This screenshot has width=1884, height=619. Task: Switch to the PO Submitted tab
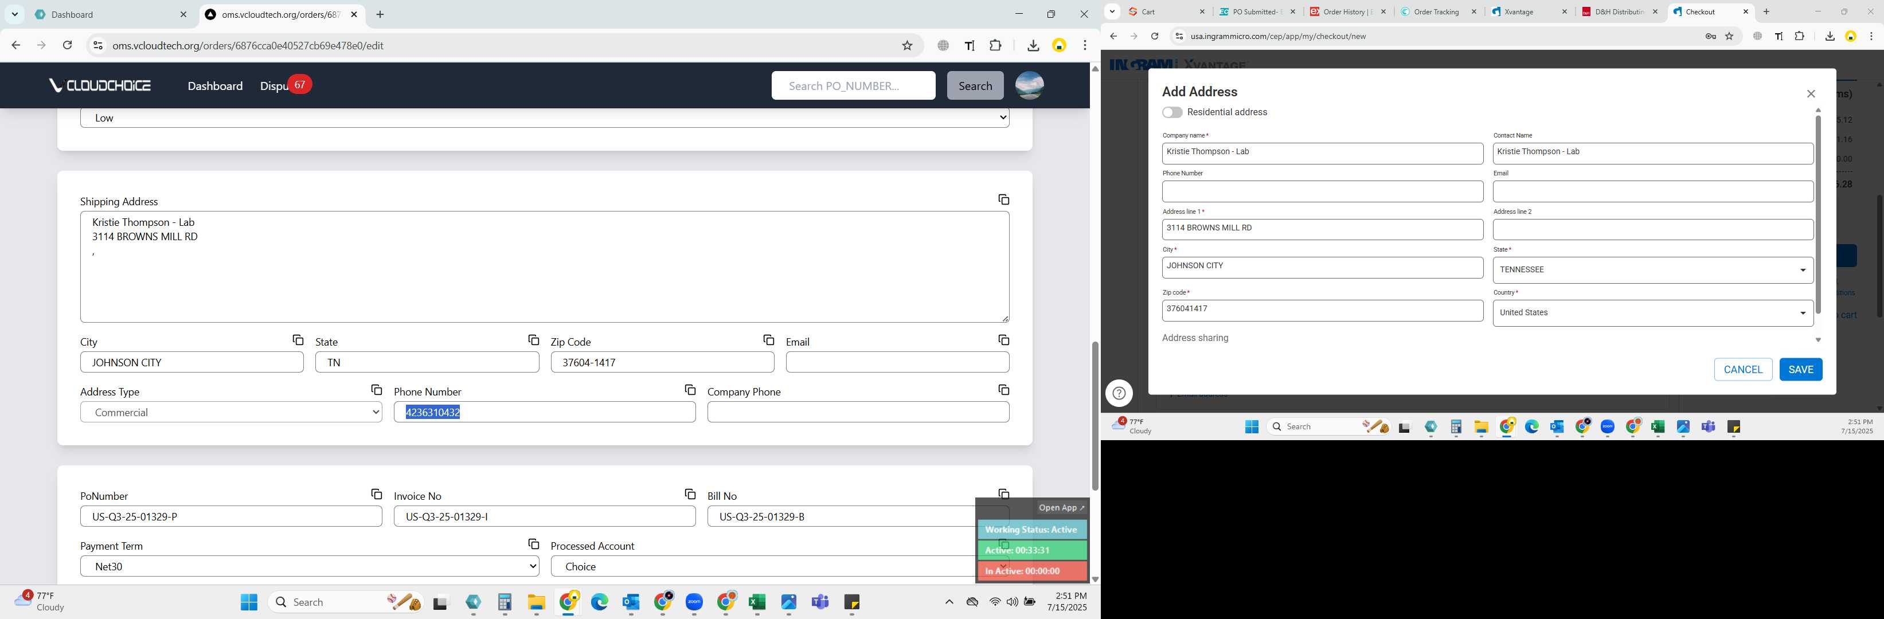point(1257,11)
